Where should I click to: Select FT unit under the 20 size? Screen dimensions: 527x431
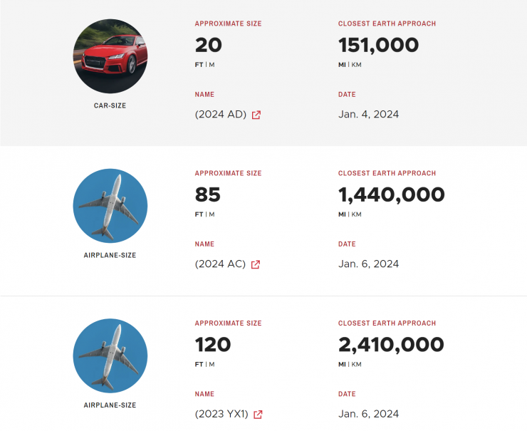click(199, 65)
